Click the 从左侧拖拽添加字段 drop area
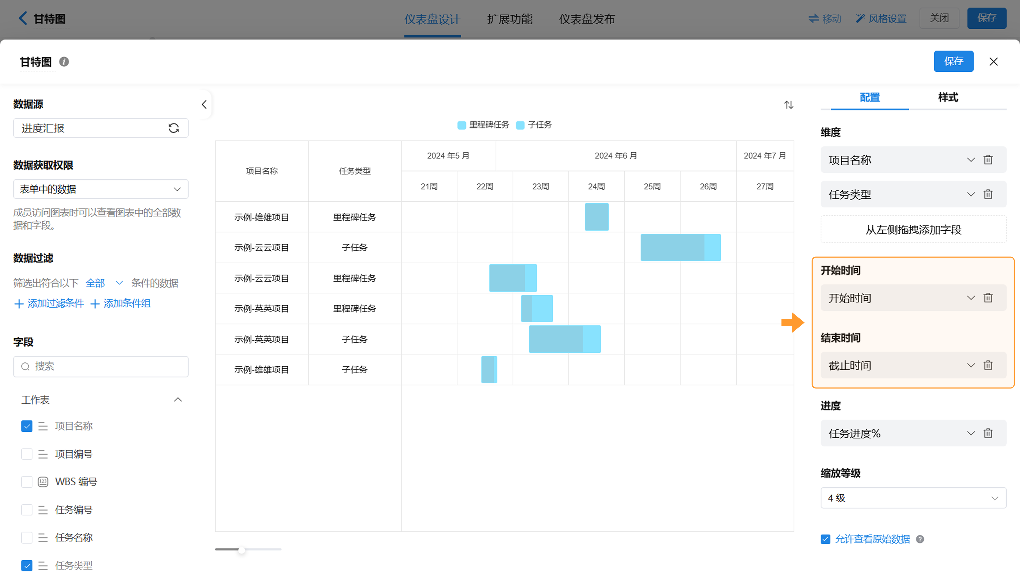Screen dimensions: 1020x573 point(913,229)
